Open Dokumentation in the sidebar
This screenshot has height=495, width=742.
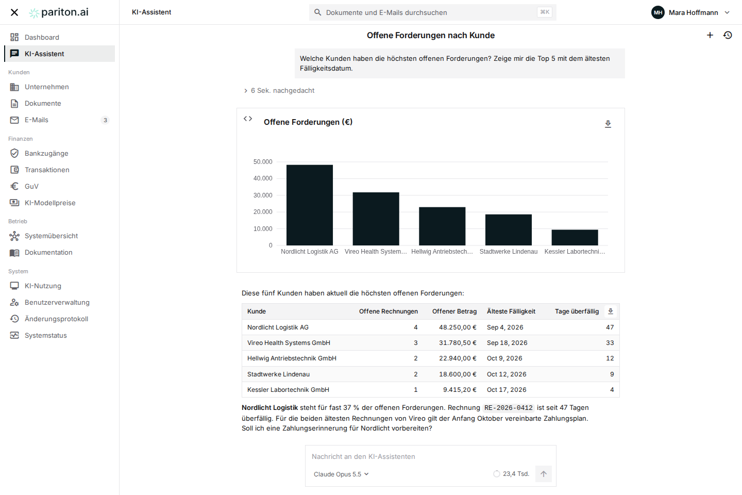(60, 252)
